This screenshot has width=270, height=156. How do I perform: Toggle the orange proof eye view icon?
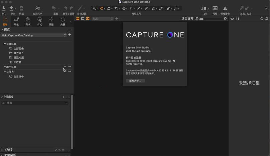click(88, 19)
